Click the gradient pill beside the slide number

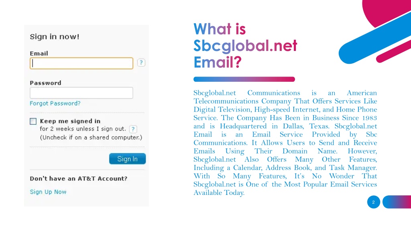[397, 202]
